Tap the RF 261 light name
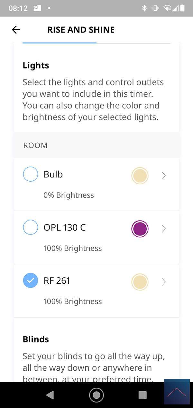 tap(57, 280)
